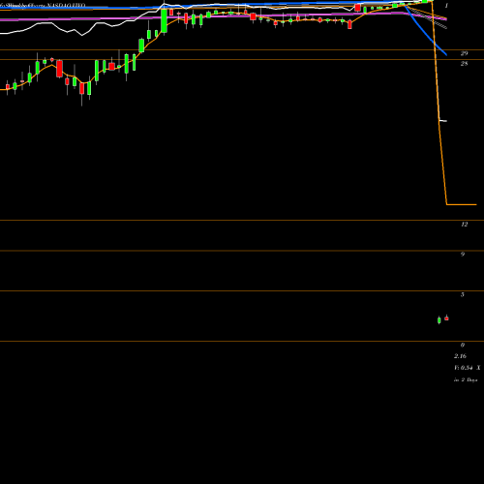Click the 29 price level label
Image resolution: width=484 pixels, height=484 pixels.
tap(464, 53)
